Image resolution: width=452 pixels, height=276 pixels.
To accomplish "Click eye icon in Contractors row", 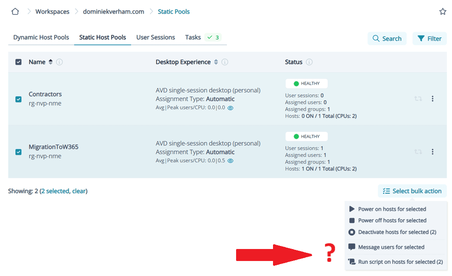I will (x=231, y=108).
